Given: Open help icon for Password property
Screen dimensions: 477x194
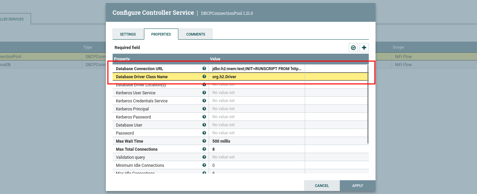Looking at the screenshot, I should (204, 133).
